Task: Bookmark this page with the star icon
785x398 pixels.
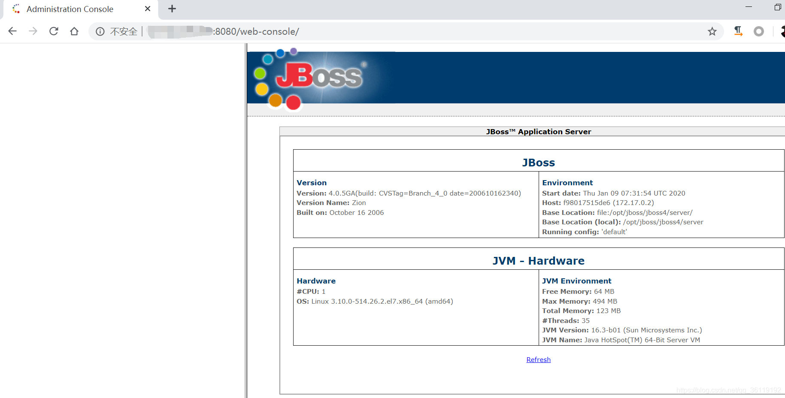Action: pos(712,31)
